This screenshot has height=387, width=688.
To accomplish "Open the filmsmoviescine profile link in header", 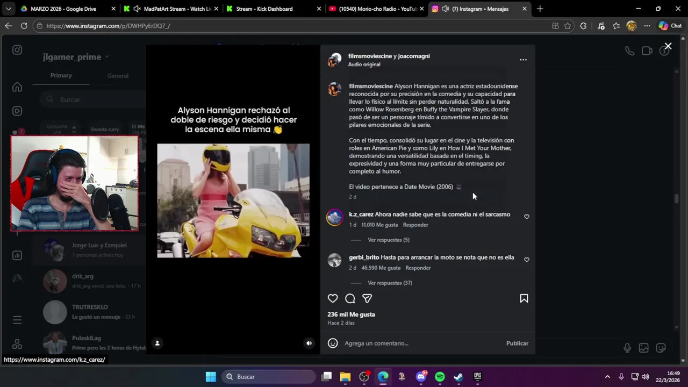I will (x=370, y=56).
